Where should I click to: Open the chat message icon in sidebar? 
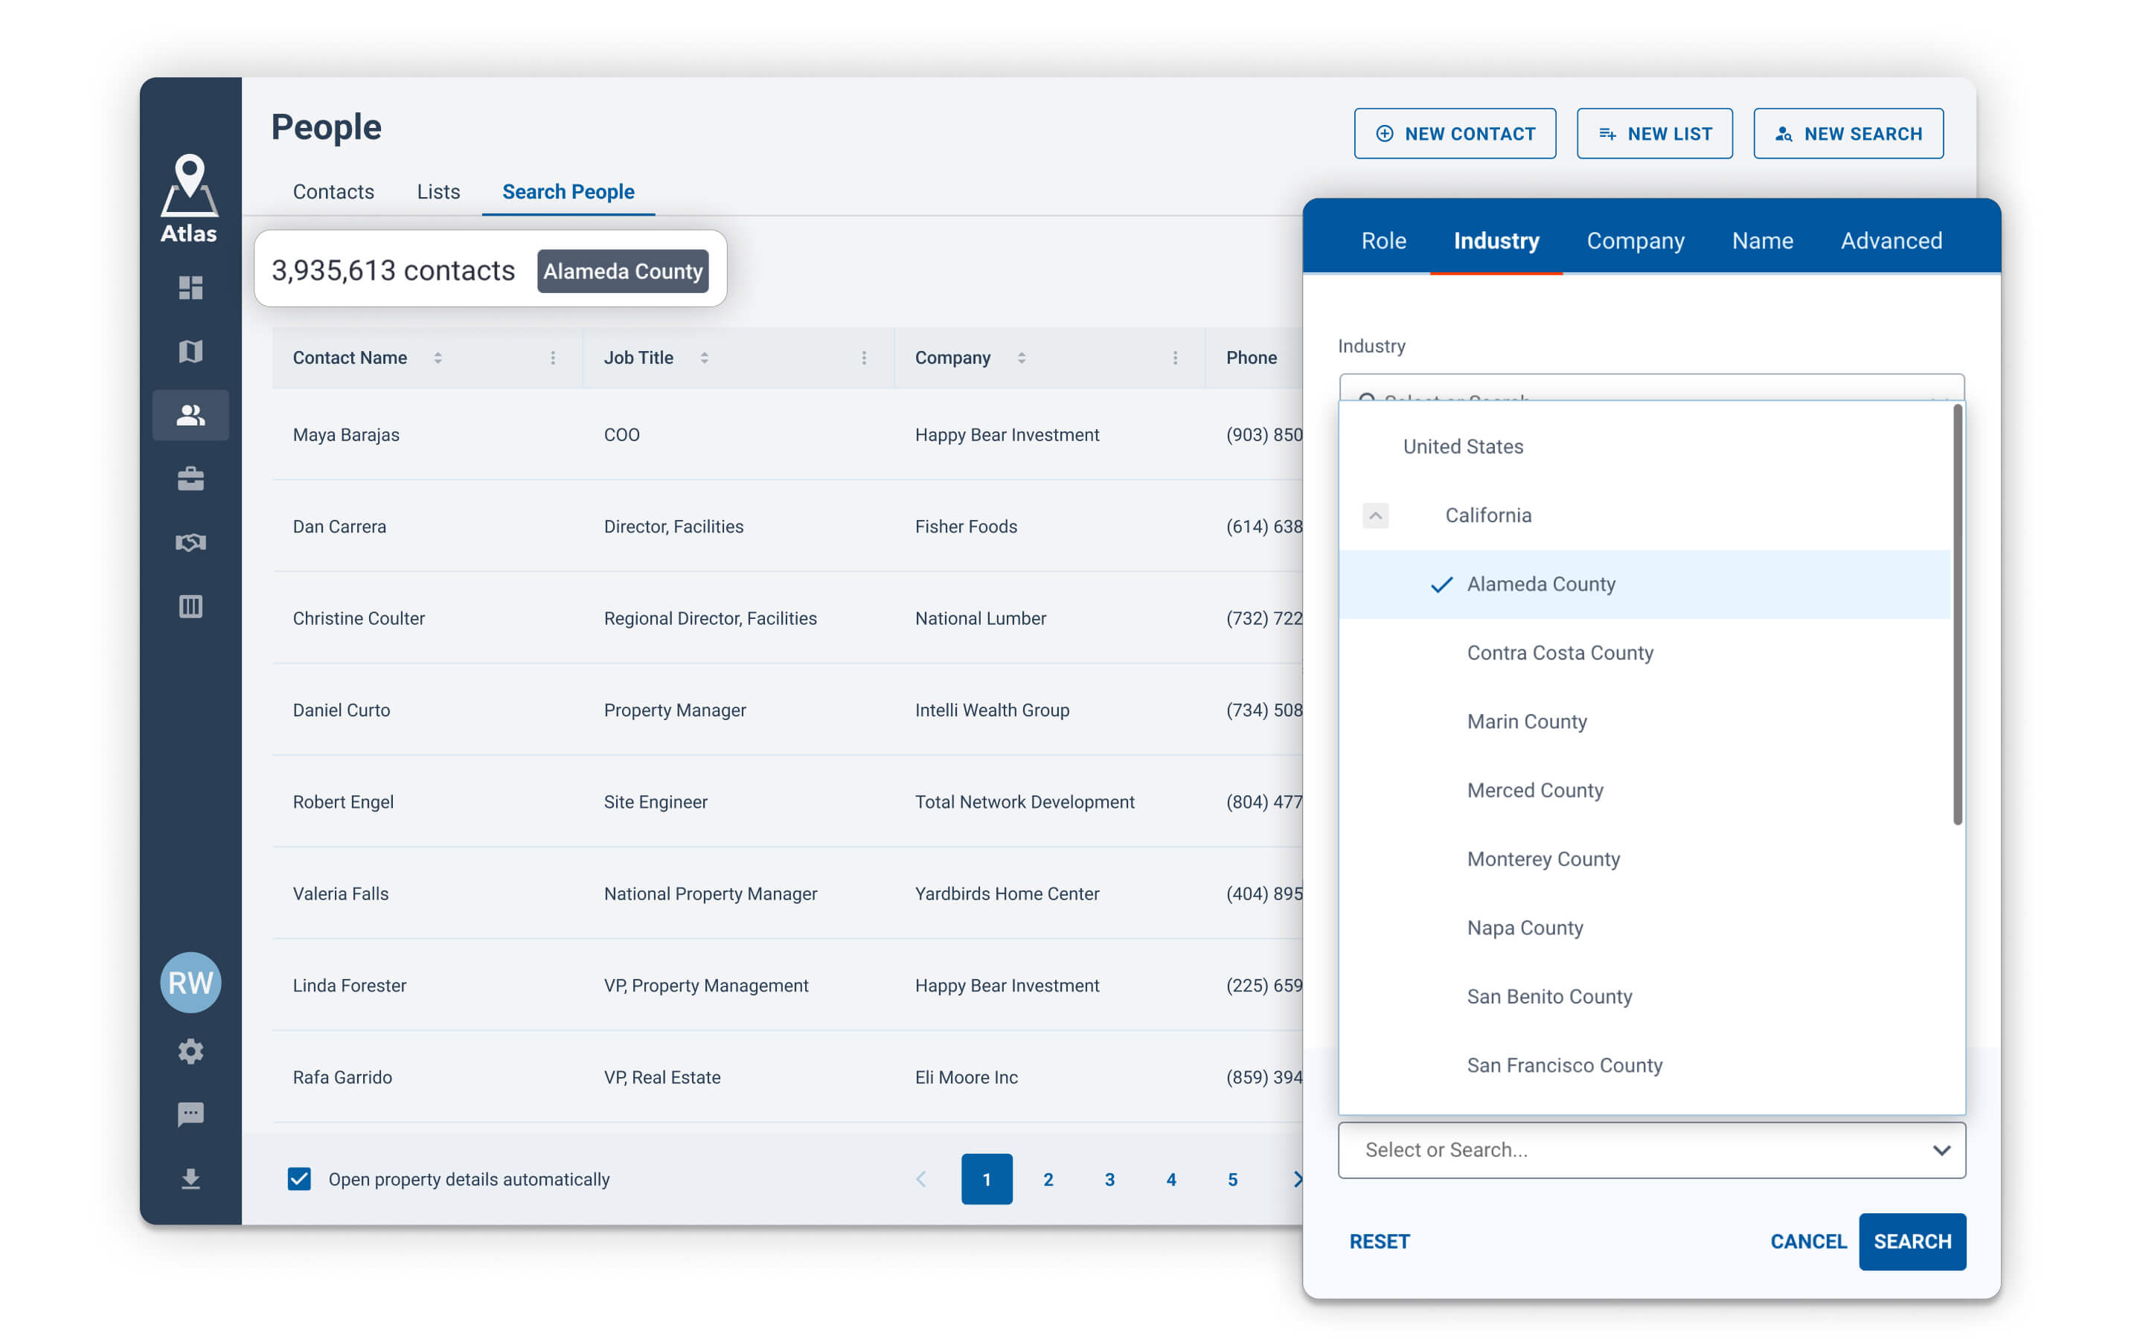click(x=190, y=1114)
